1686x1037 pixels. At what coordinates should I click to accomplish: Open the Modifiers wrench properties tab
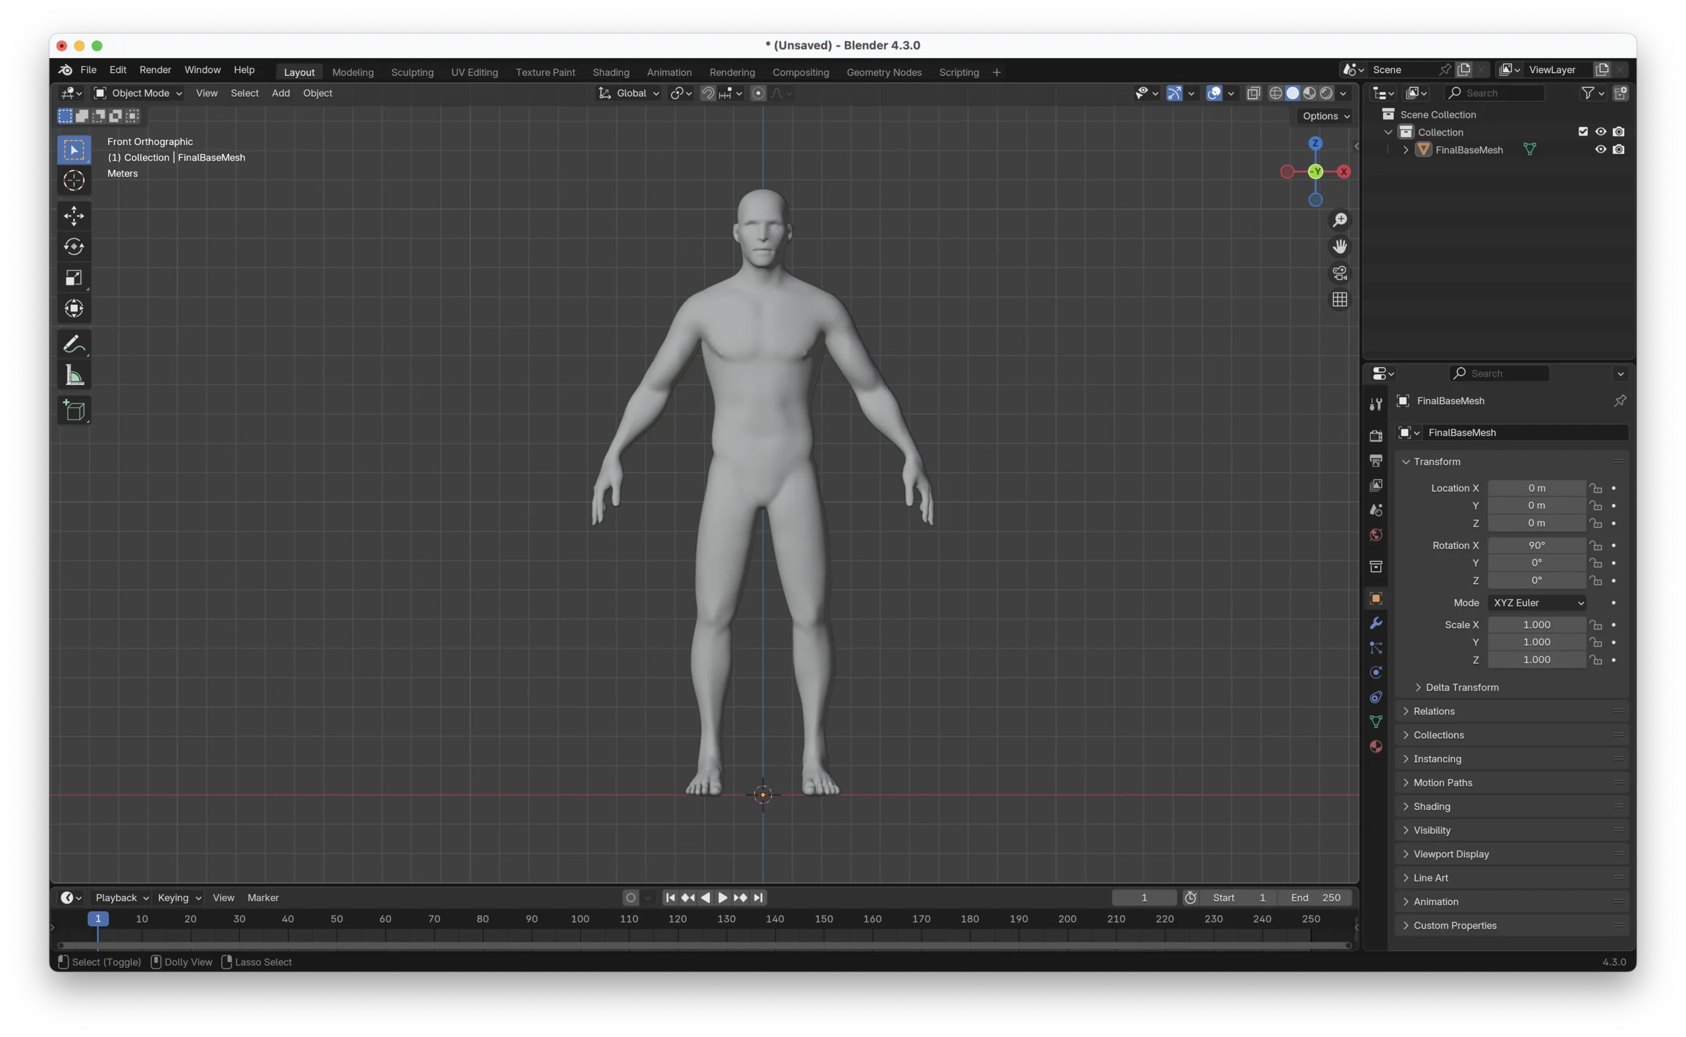click(x=1376, y=623)
